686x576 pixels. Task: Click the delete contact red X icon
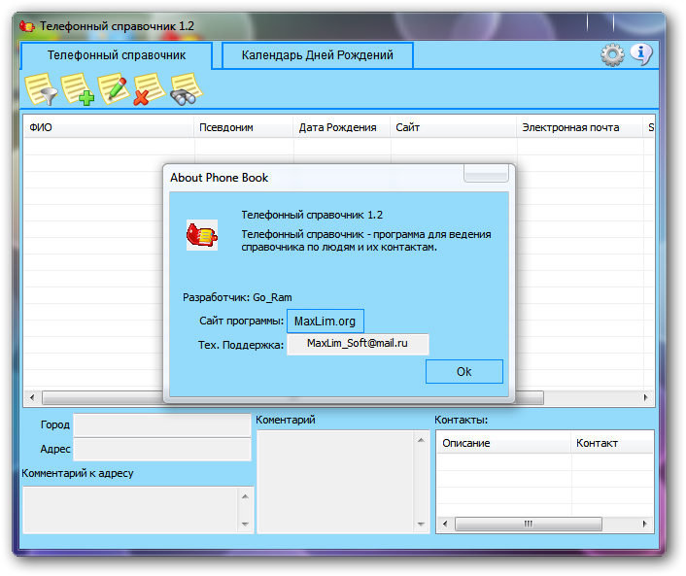coord(149,90)
